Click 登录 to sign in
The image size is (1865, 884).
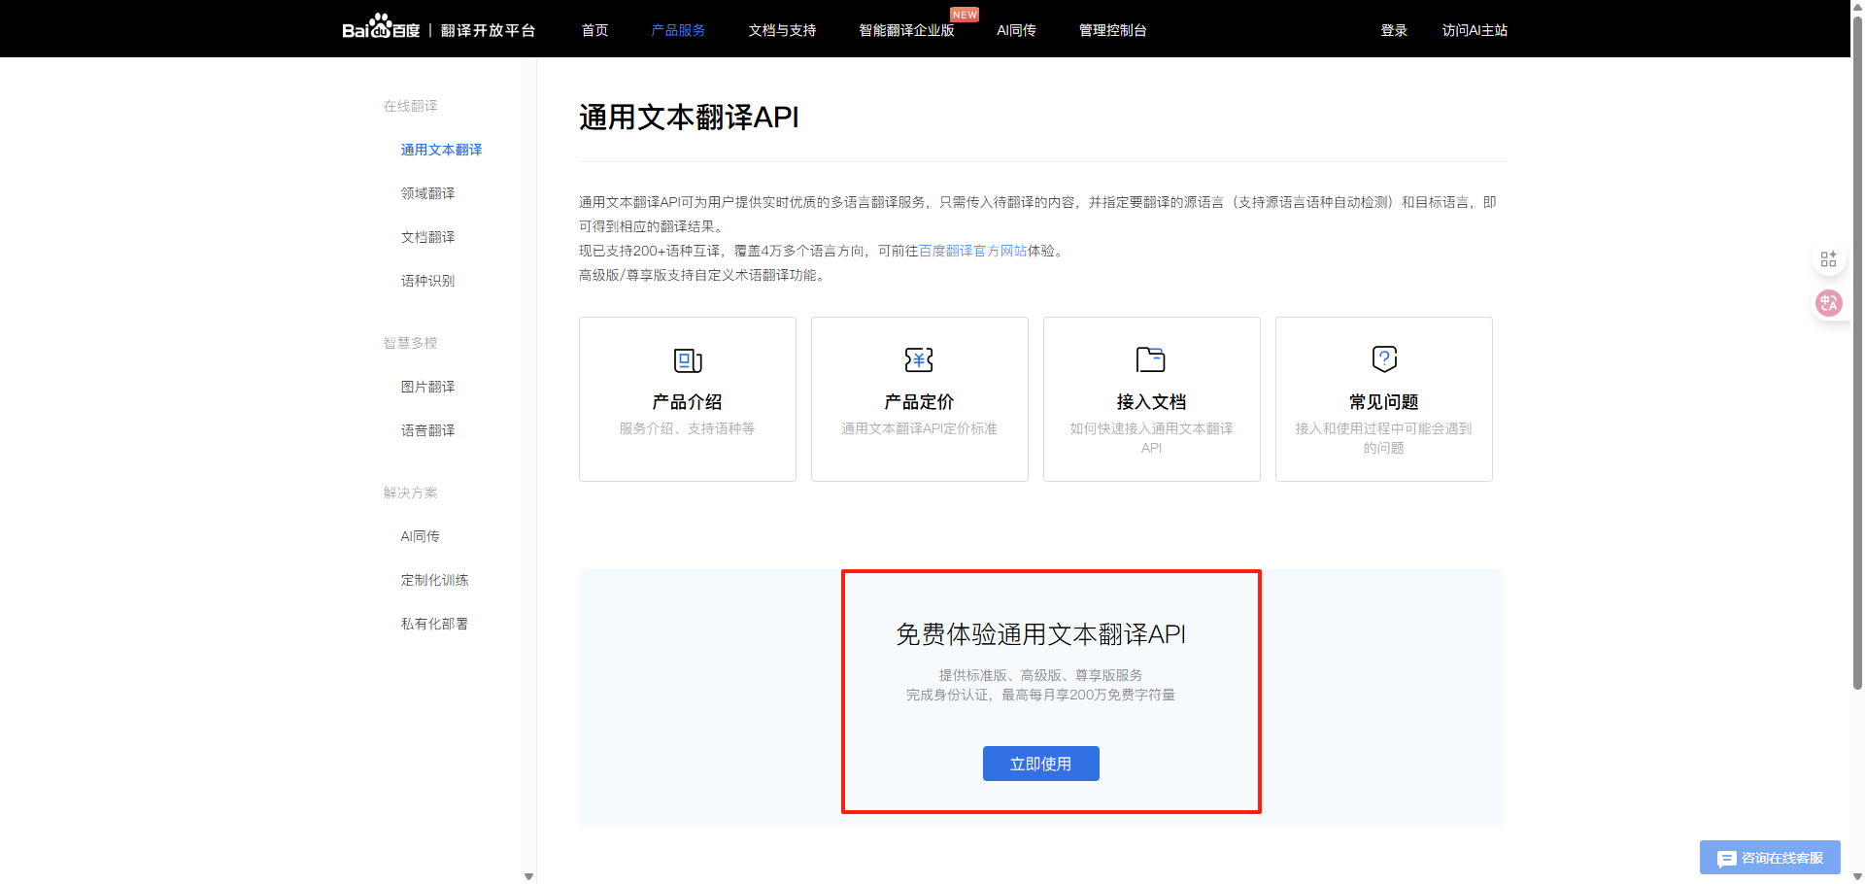1394,30
